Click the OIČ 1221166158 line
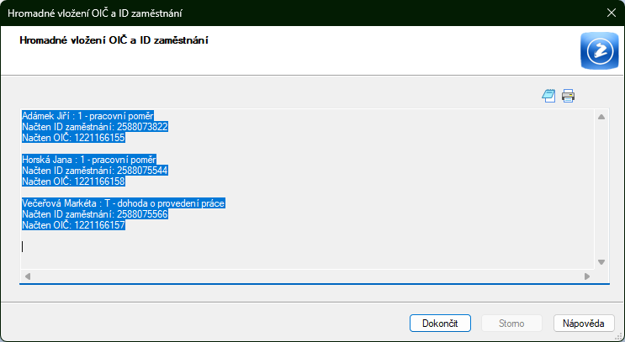The image size is (625, 342). tap(73, 181)
